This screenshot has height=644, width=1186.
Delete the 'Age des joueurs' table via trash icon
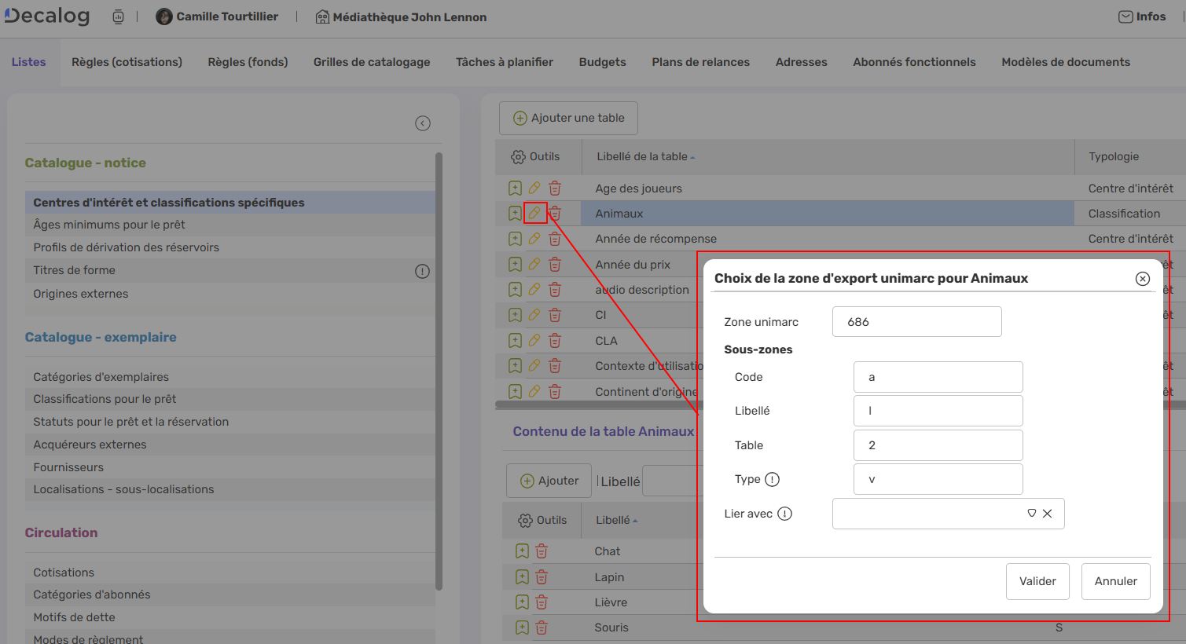click(556, 188)
